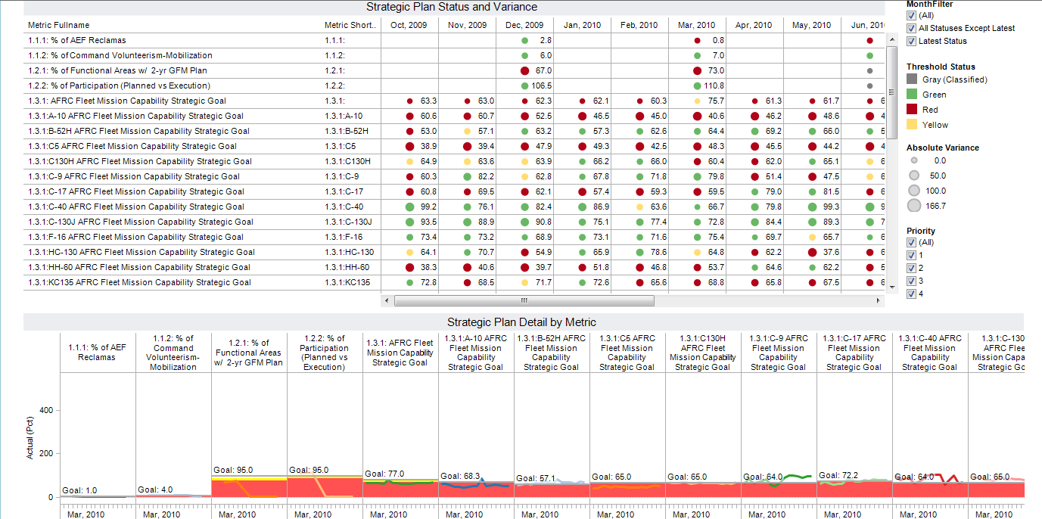Click the red dot for 1.2.1 in Dec, 2009
1042x519 pixels.
(524, 70)
